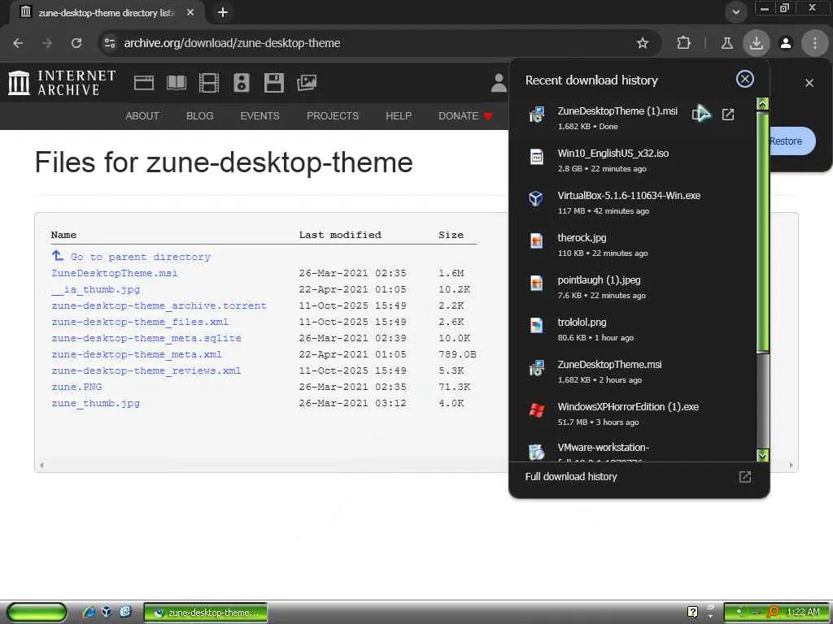
Task: Select the zune-desktop-theme directory listing tab
Action: pyautogui.click(x=107, y=12)
